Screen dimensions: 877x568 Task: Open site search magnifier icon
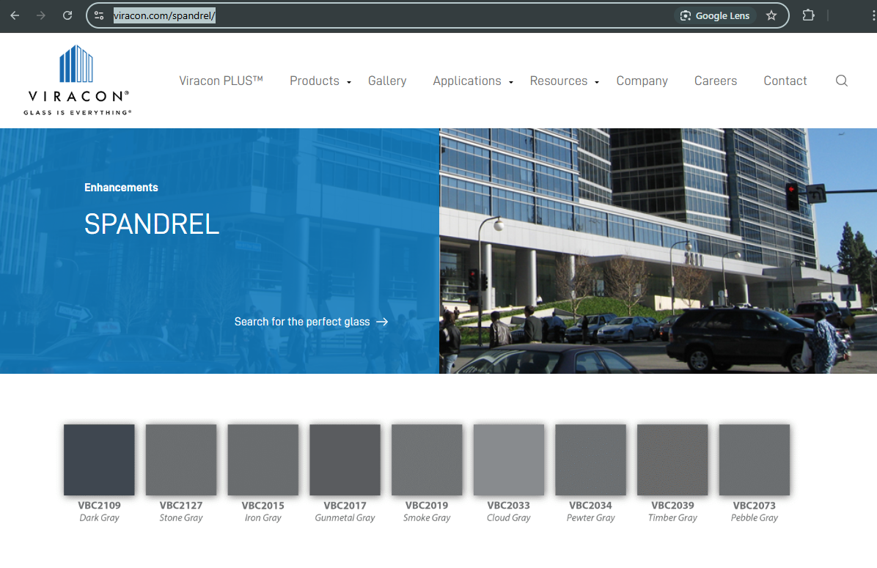coord(841,81)
